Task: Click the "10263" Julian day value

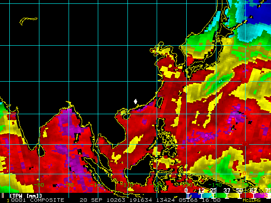Action: 116,200
